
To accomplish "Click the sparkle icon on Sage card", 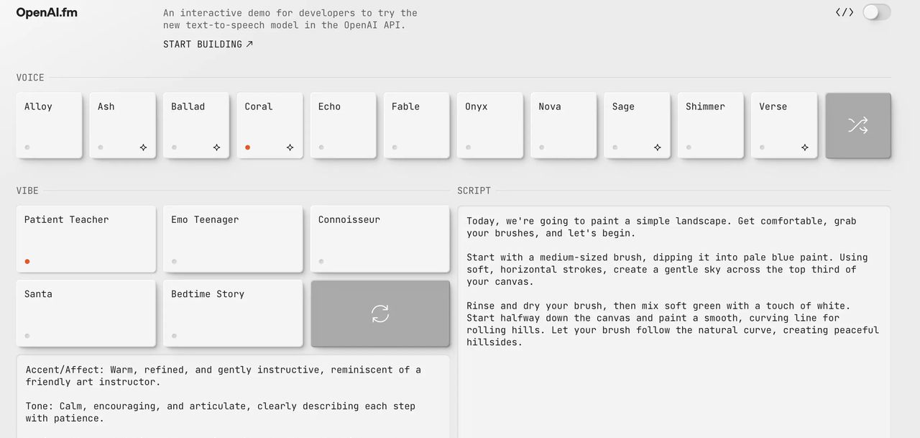I will 657,147.
